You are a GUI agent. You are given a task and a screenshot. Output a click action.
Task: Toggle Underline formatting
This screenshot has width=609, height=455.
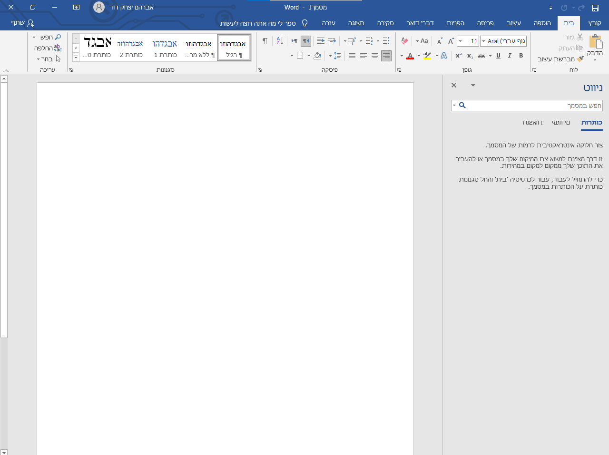[498, 56]
